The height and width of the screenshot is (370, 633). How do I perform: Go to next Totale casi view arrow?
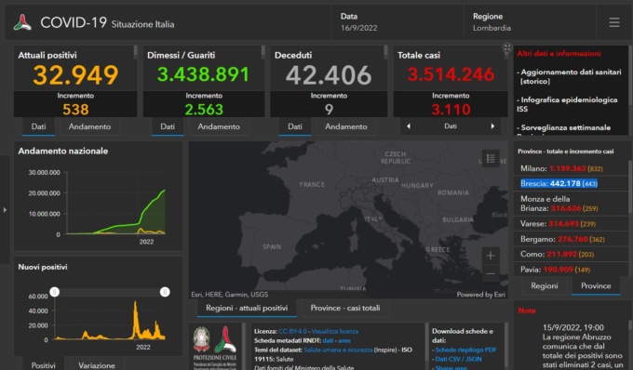coord(492,126)
